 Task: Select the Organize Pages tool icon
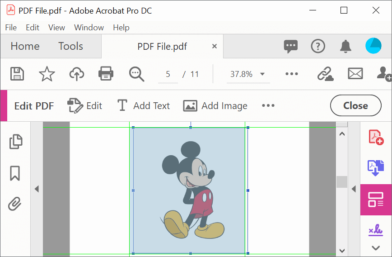(x=376, y=200)
